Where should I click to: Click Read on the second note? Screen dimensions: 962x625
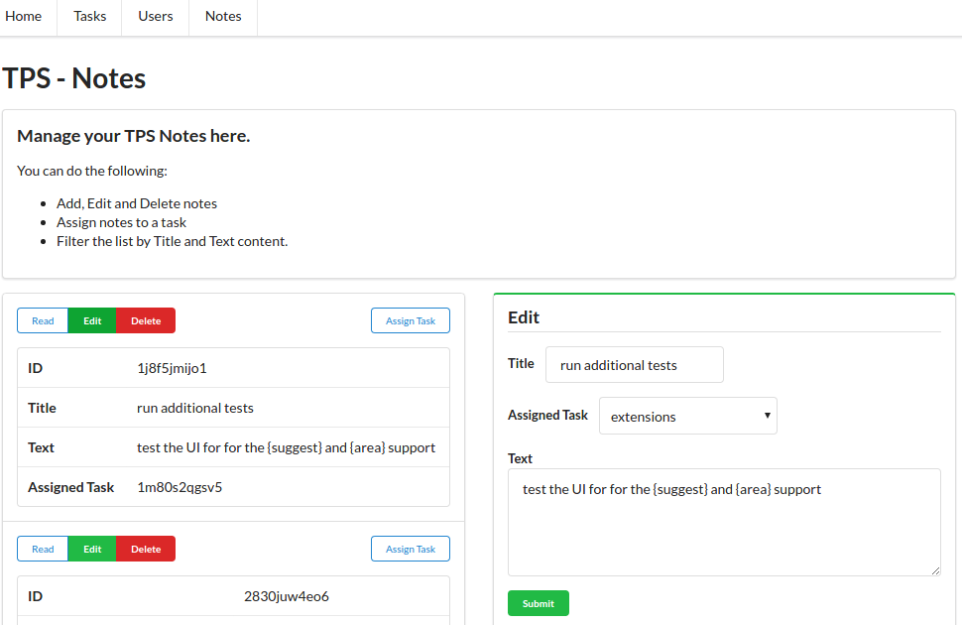tap(43, 549)
